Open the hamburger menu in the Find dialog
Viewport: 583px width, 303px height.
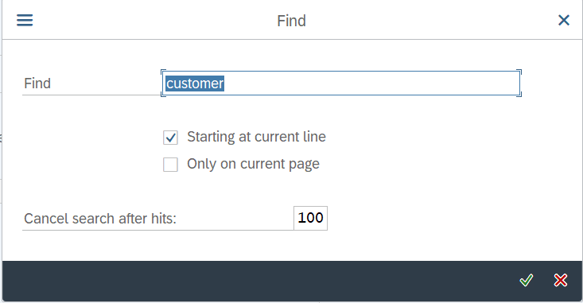tap(25, 20)
